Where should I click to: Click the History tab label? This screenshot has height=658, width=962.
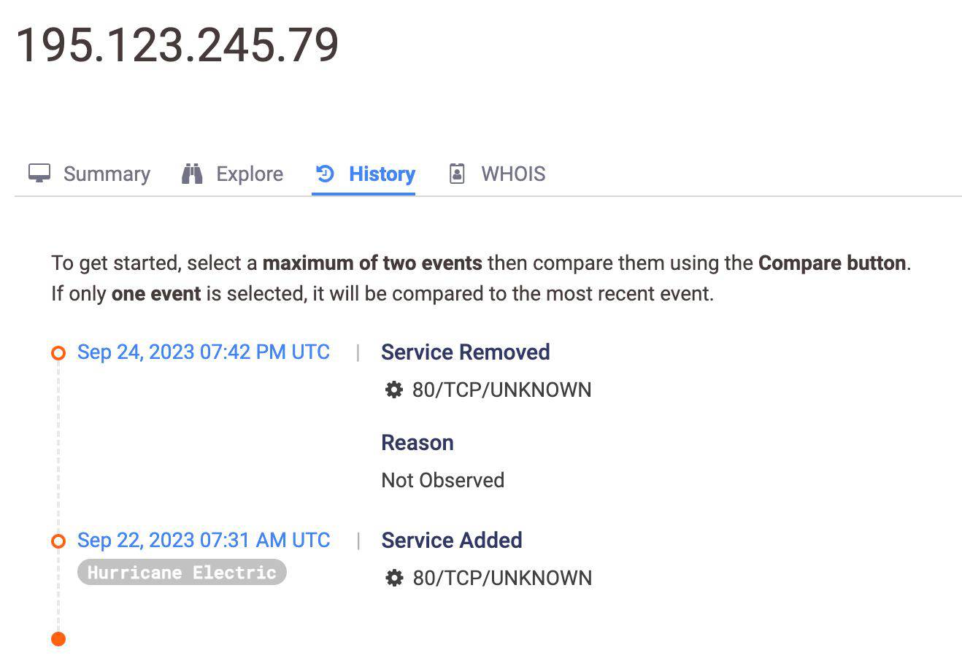point(382,174)
